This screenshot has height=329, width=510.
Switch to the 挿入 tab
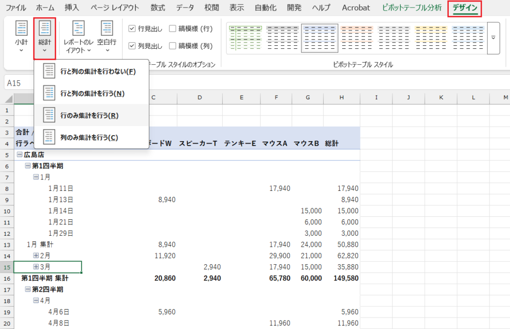[72, 8]
